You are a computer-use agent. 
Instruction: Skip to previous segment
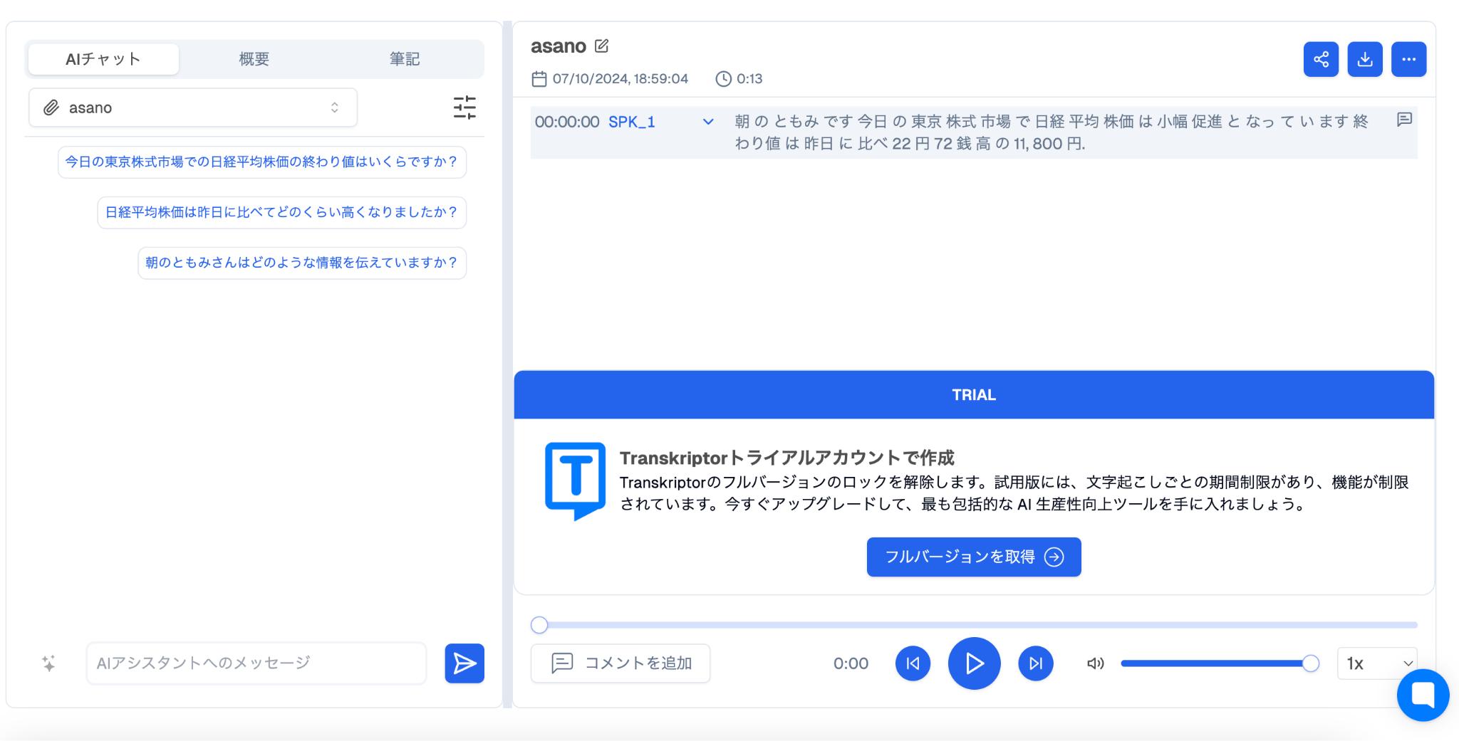tap(913, 663)
